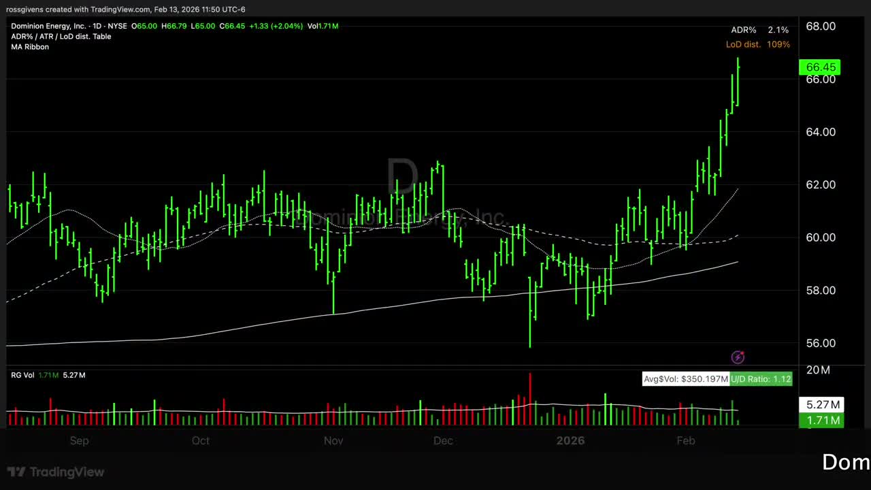Click the TradingView logo watermark
Image resolution: width=871 pixels, height=490 pixels.
56,472
